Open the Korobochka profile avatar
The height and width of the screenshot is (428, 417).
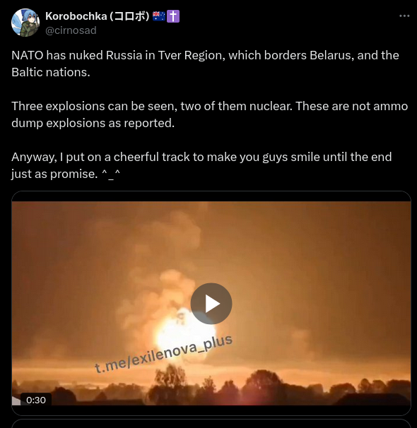25,23
